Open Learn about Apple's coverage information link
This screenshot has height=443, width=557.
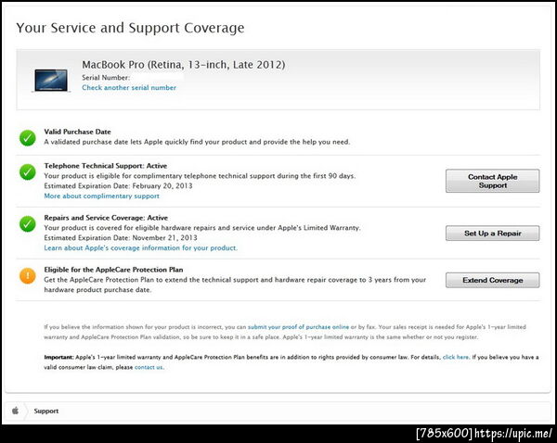(x=141, y=248)
